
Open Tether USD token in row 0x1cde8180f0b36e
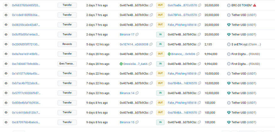click(244, 15)
